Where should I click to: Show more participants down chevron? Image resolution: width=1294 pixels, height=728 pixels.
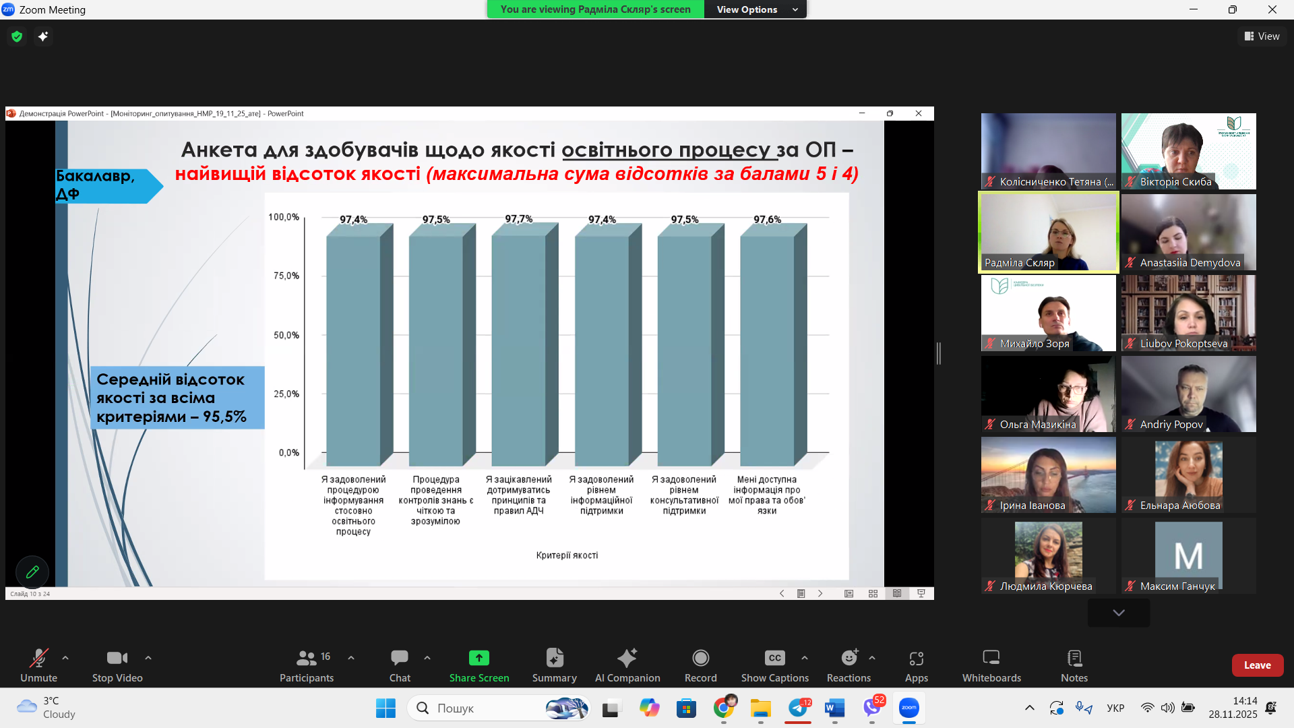pos(1119,613)
